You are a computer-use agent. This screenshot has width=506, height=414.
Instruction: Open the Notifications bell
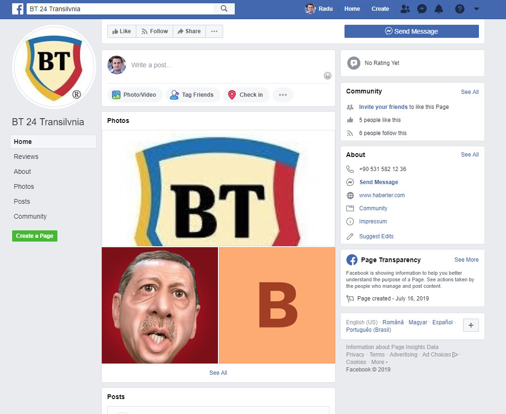(439, 9)
